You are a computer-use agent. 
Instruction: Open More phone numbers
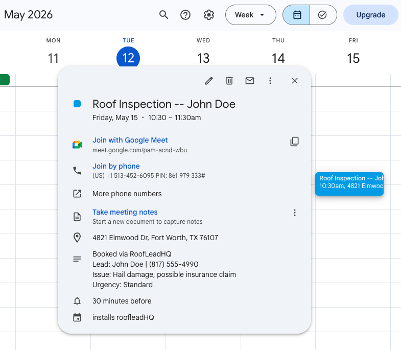pyautogui.click(x=127, y=194)
